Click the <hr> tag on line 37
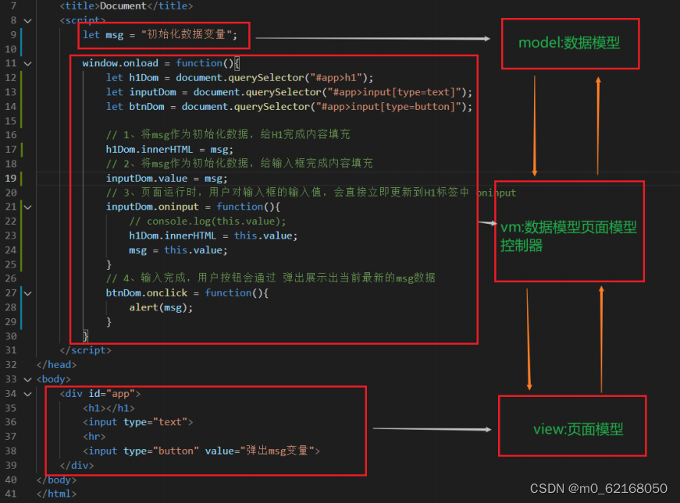680x503 pixels. pyautogui.click(x=94, y=436)
